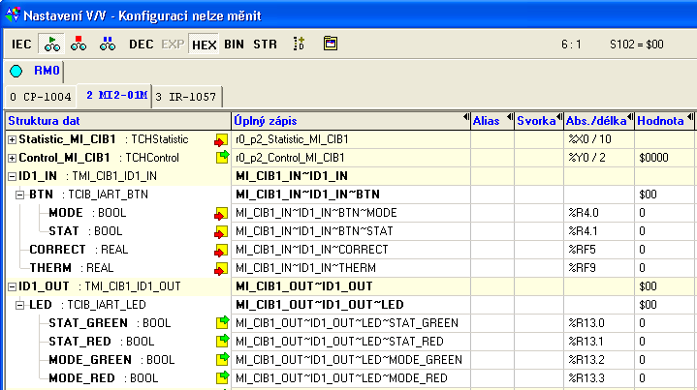Viewport: 697px width, 390px height.
Task: Click the %RF5 address cell
Action: pyautogui.click(x=599, y=250)
